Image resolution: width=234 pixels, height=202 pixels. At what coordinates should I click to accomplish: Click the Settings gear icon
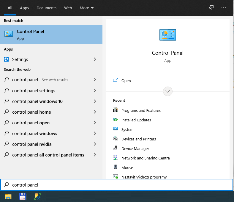[x=6, y=59]
